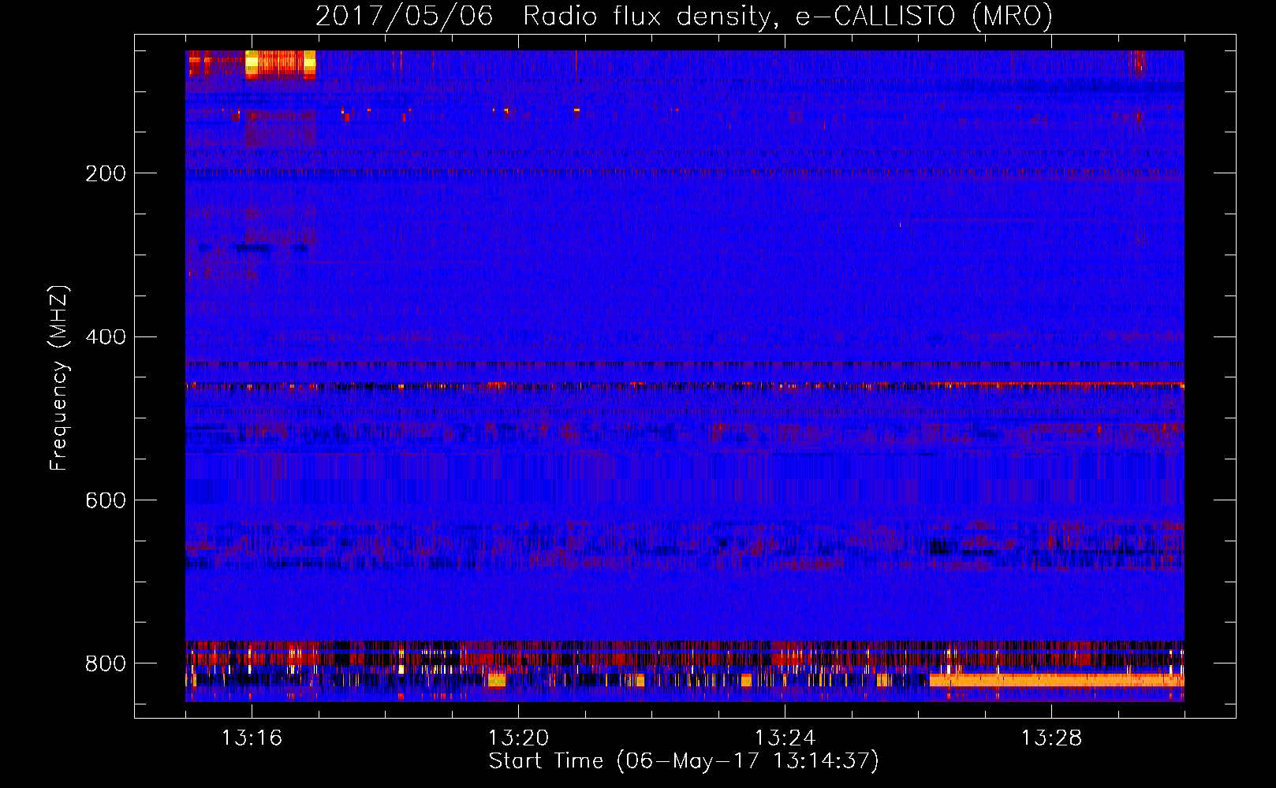Screen dimensions: 1276x788
Task: Click the 13:28 time tick label
Action: 1051,738
